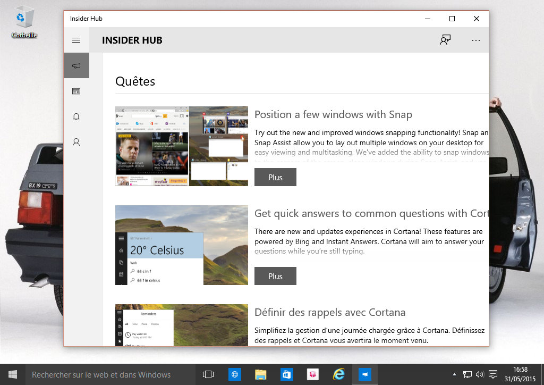Viewport: 544px width, 385px height.
Task: Maximize the Insider Hub window
Action: (x=452, y=19)
